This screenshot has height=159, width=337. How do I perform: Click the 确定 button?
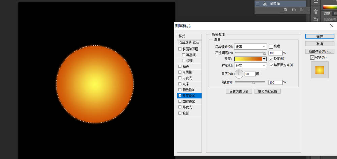(319, 36)
